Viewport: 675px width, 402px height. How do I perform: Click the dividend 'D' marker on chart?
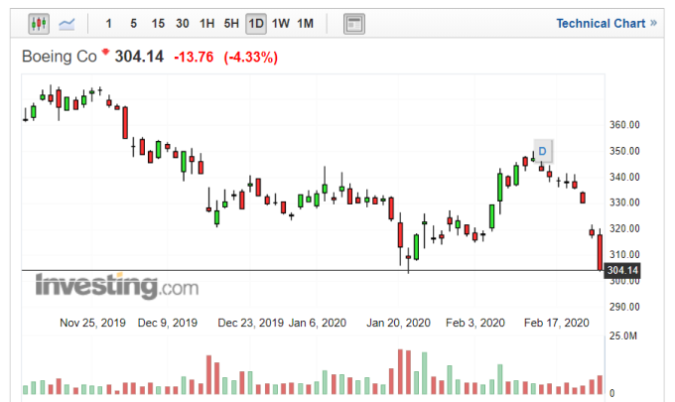coord(542,151)
